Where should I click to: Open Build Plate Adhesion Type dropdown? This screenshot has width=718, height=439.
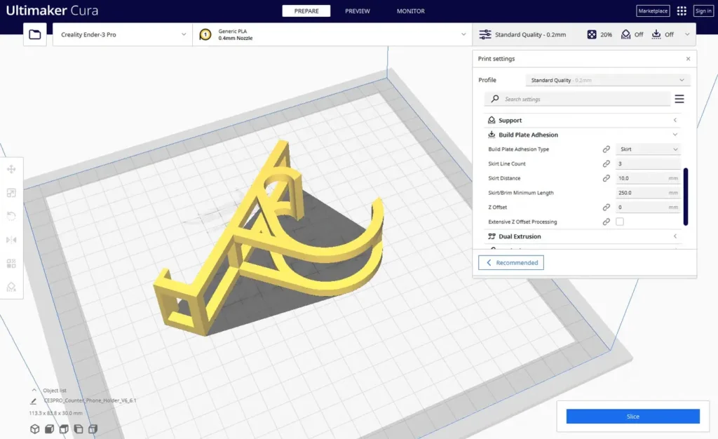(649, 149)
